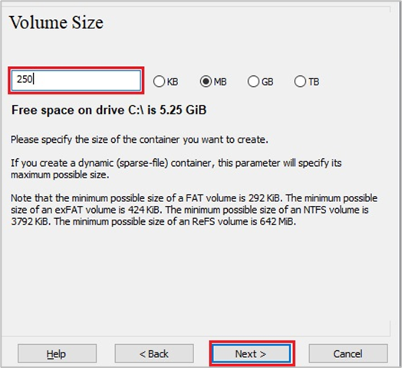
Task: Click the 'KB' label text
Action: 173,82
